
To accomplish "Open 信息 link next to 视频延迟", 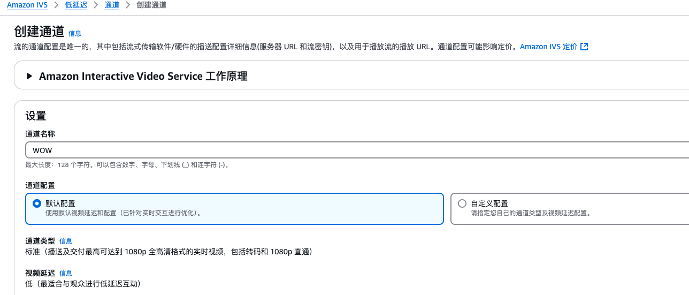I will point(66,274).
